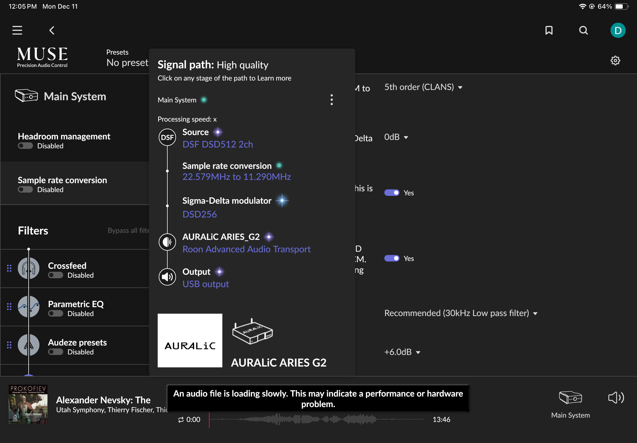Open the 5th order (CLANS) dropdown
Viewport: 637px width, 443px height.
[423, 87]
